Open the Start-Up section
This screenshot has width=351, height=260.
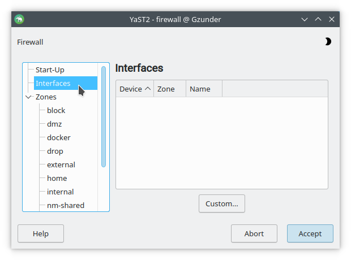(50, 70)
